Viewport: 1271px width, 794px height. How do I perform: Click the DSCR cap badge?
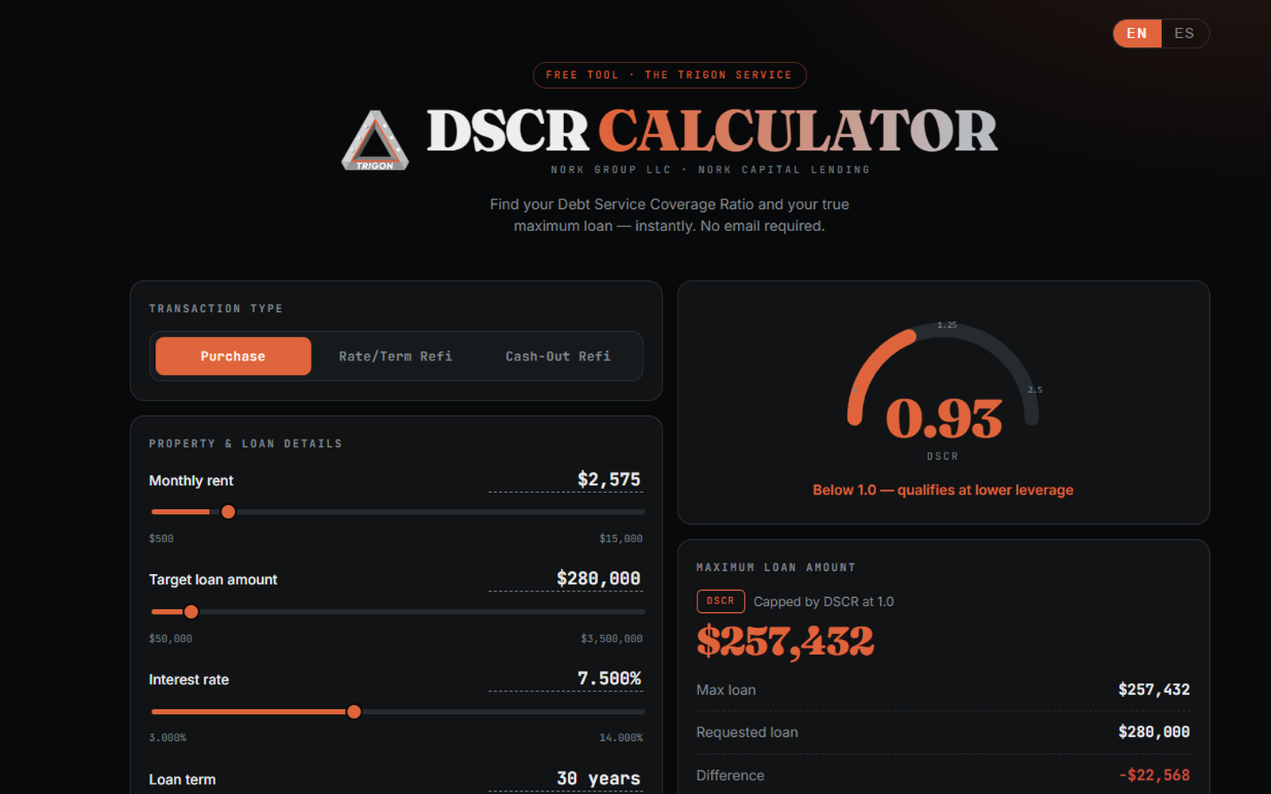click(x=720, y=601)
